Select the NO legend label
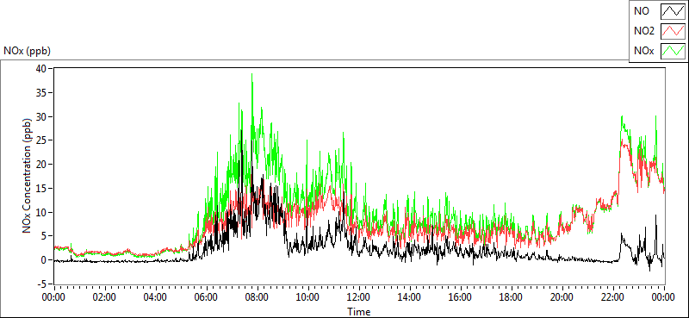 pyautogui.click(x=642, y=11)
